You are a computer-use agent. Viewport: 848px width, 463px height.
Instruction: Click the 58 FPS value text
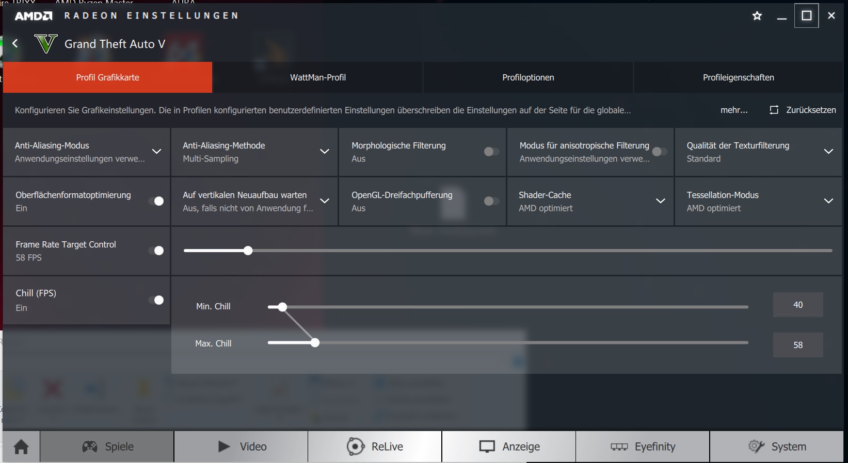pos(29,257)
